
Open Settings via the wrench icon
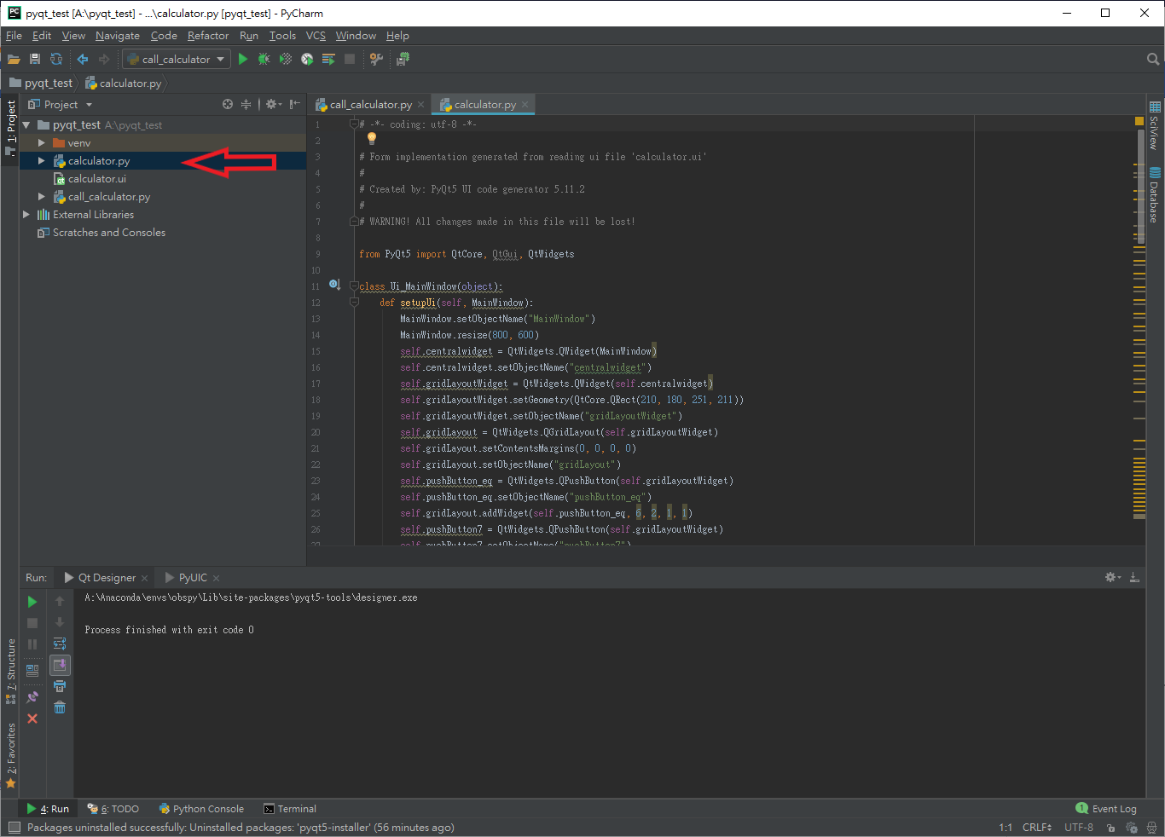376,59
